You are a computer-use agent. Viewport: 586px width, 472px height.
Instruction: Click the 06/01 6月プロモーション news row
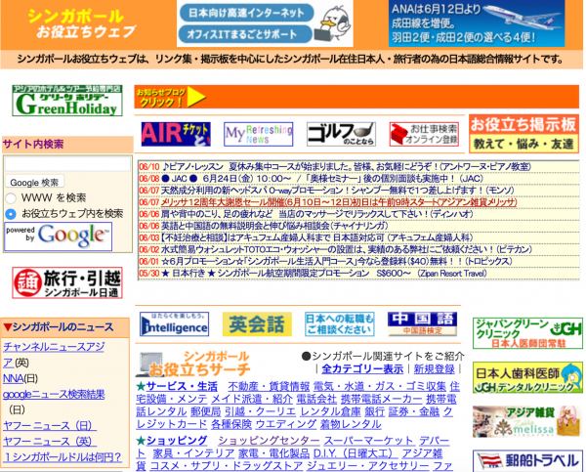click(x=358, y=262)
